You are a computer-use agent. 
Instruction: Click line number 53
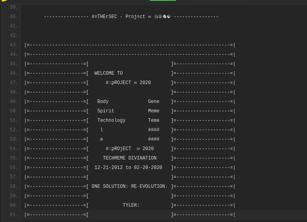point(14,139)
